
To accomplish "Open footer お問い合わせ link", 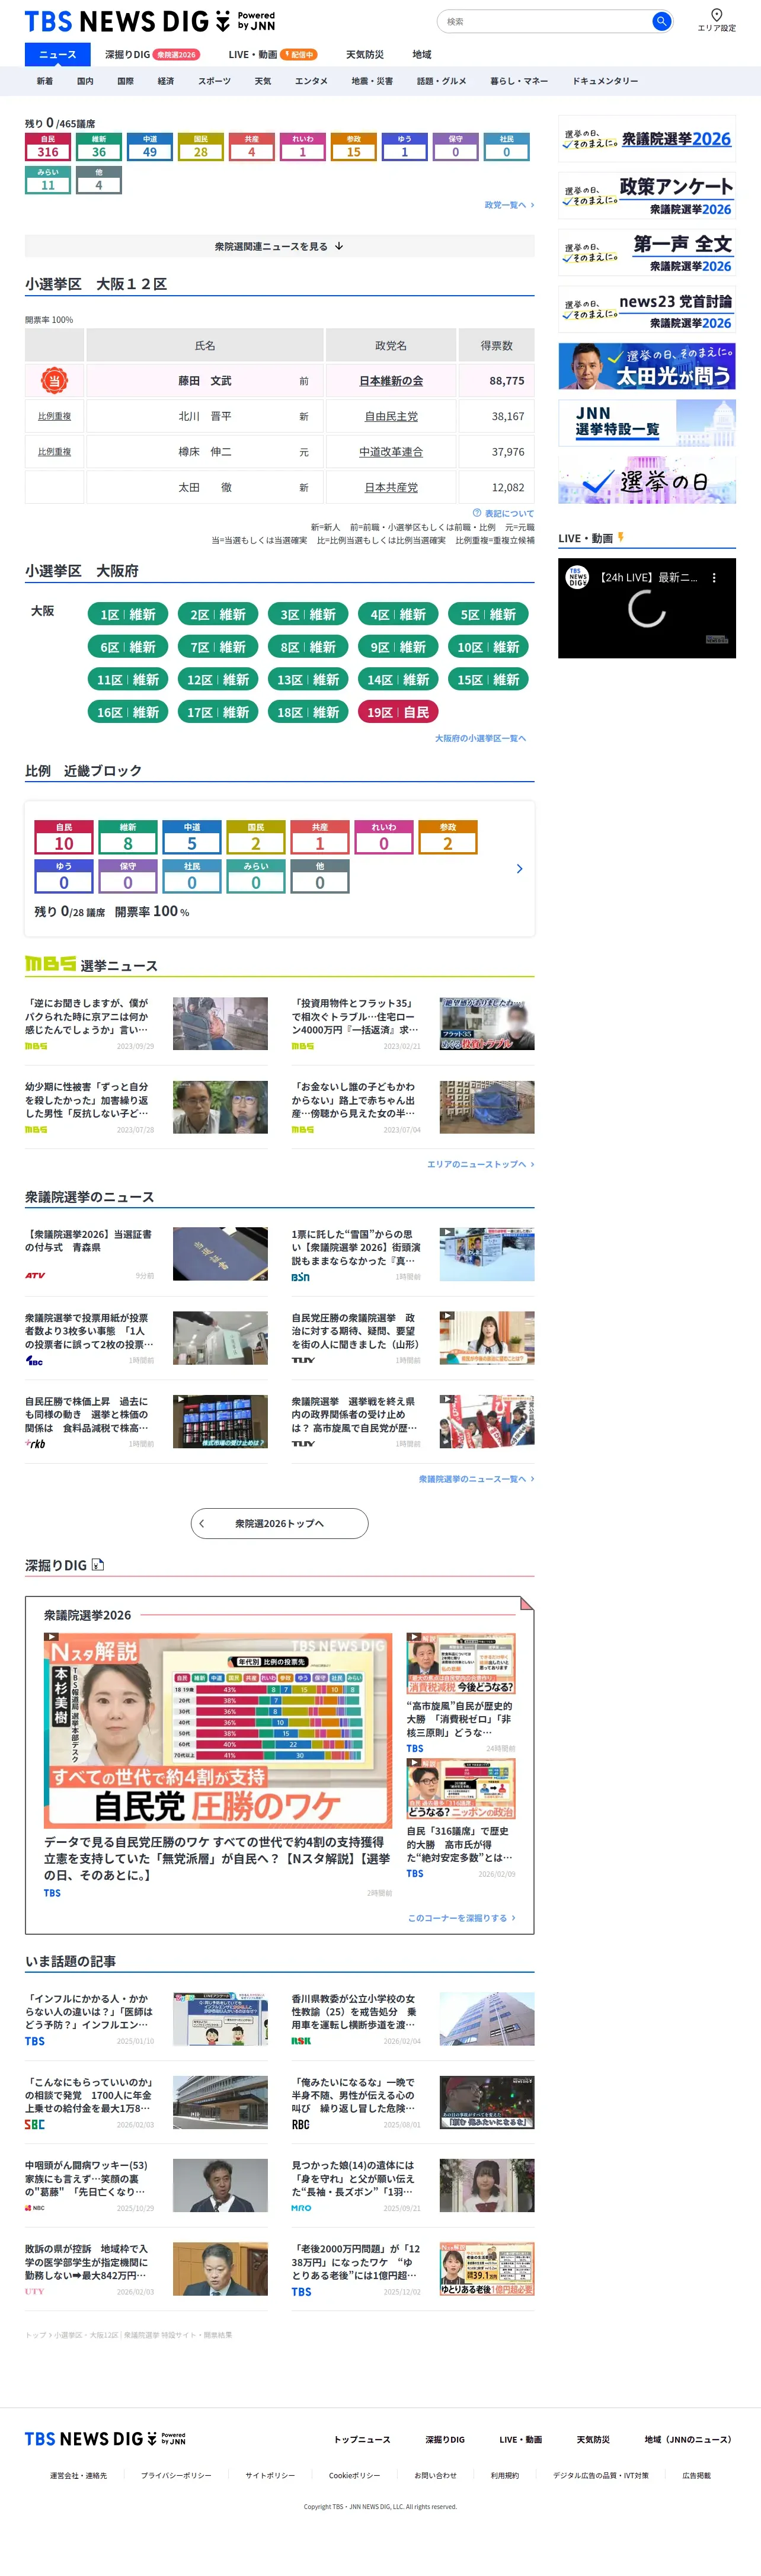I will (x=435, y=2476).
